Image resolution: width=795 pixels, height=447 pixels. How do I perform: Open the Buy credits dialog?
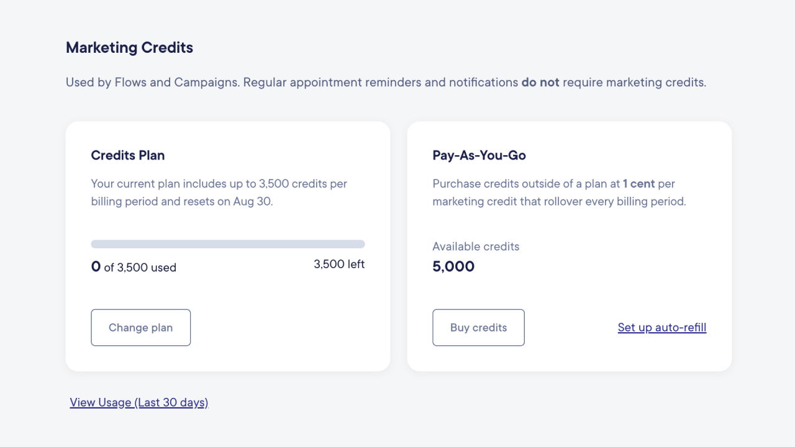click(478, 327)
